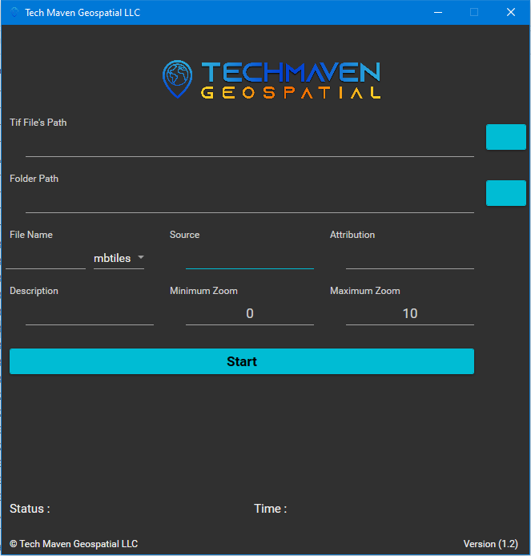Image resolution: width=531 pixels, height=556 pixels.
Task: Click the 'Time :' label
Action: (271, 509)
